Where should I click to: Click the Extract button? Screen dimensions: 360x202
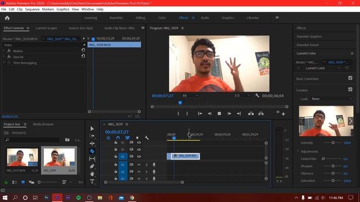[x=261, y=113]
